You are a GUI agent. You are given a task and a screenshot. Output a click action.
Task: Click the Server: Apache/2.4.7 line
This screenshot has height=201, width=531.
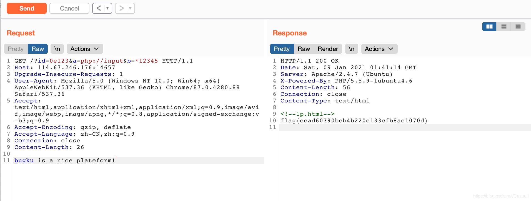click(x=337, y=74)
